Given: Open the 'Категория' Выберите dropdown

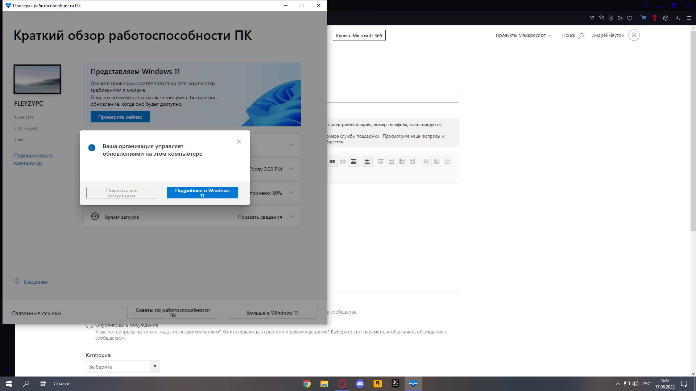Looking at the screenshot, I should point(123,366).
